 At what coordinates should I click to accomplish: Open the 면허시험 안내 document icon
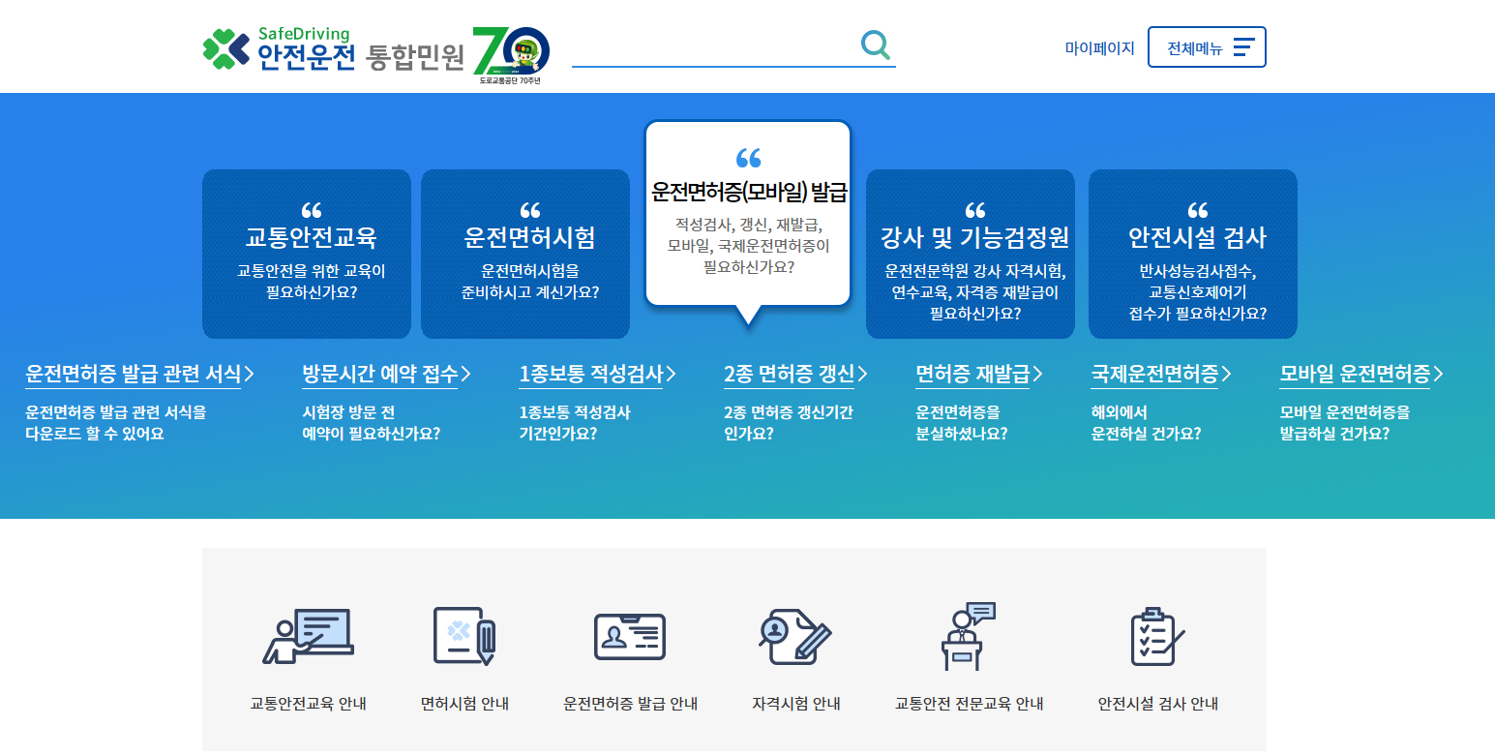point(463,634)
